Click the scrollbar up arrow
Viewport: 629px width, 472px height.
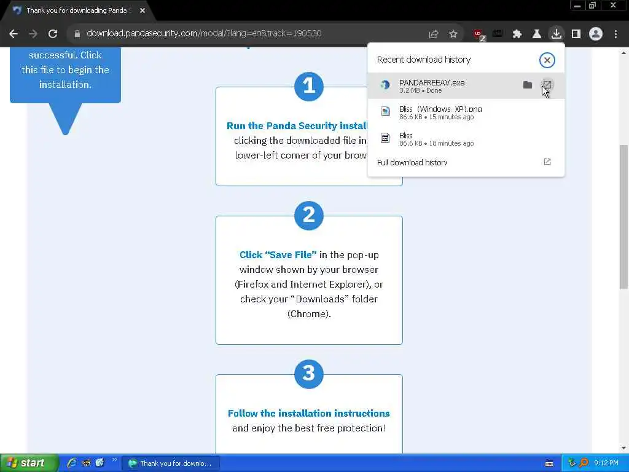tap(623, 53)
